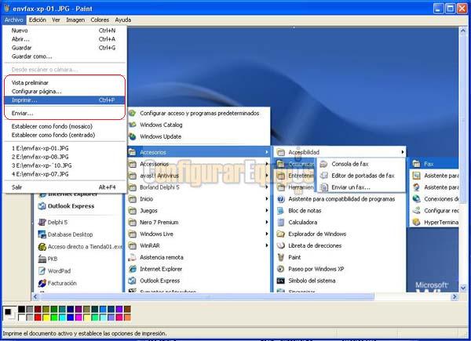Maximize the Paint window
Screen dimensions: 471x341
point(450,9)
